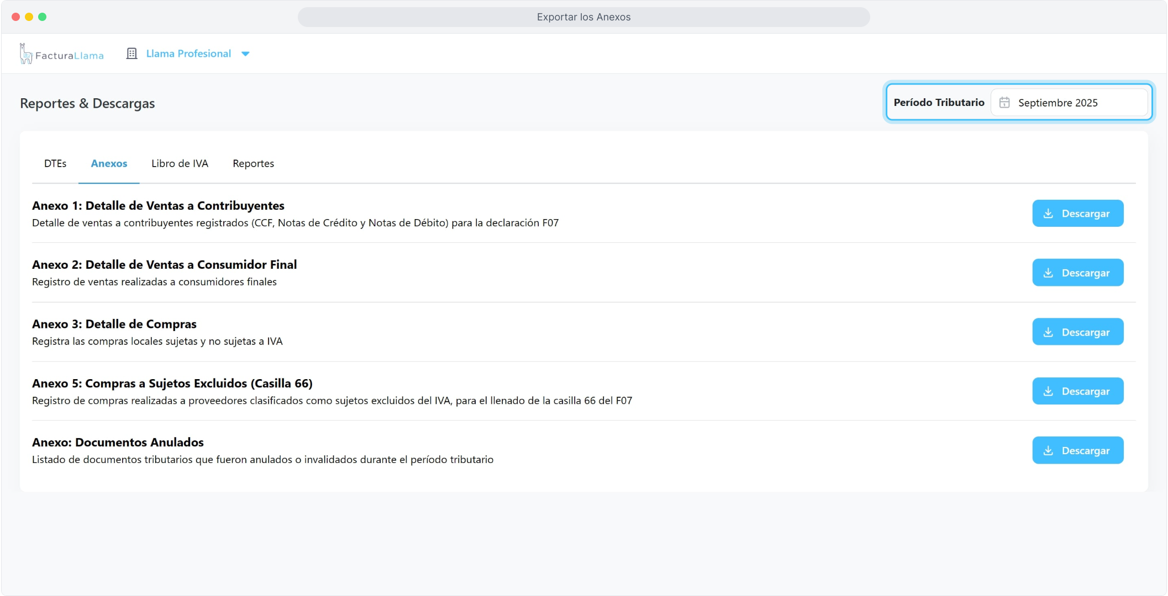Click download icon for Documentos Anulados
This screenshot has width=1168, height=596.
(x=1048, y=451)
